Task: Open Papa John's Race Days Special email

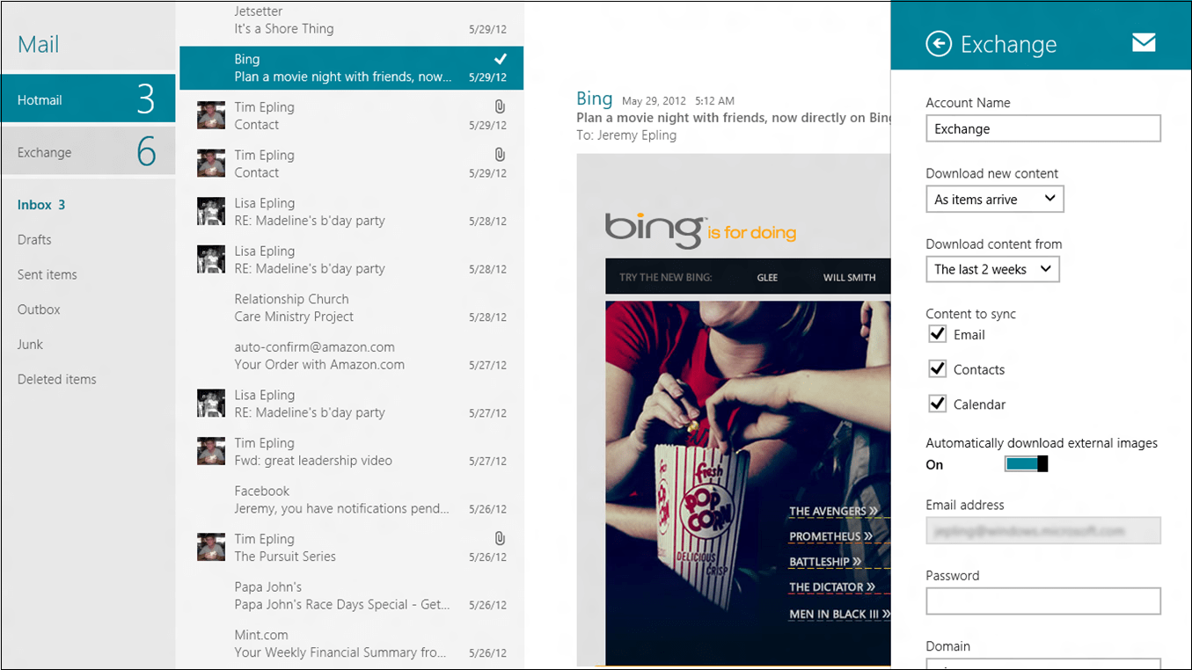Action: pyautogui.click(x=351, y=595)
